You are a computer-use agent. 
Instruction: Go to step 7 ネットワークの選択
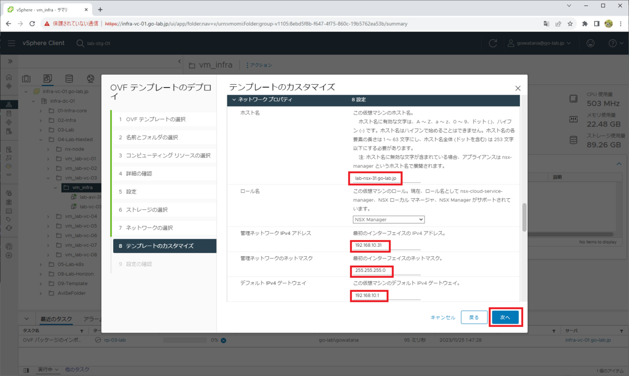pyautogui.click(x=164, y=228)
